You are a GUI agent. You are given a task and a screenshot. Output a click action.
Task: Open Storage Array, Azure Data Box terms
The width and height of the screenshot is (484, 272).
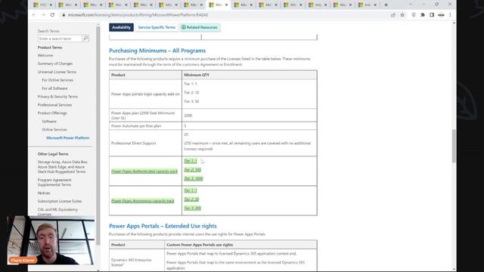coord(63,167)
